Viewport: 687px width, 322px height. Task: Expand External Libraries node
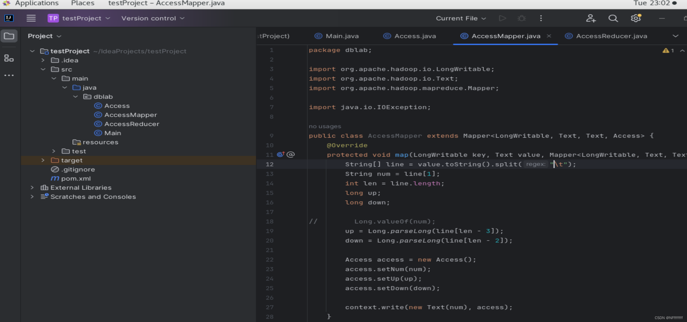[32, 187]
